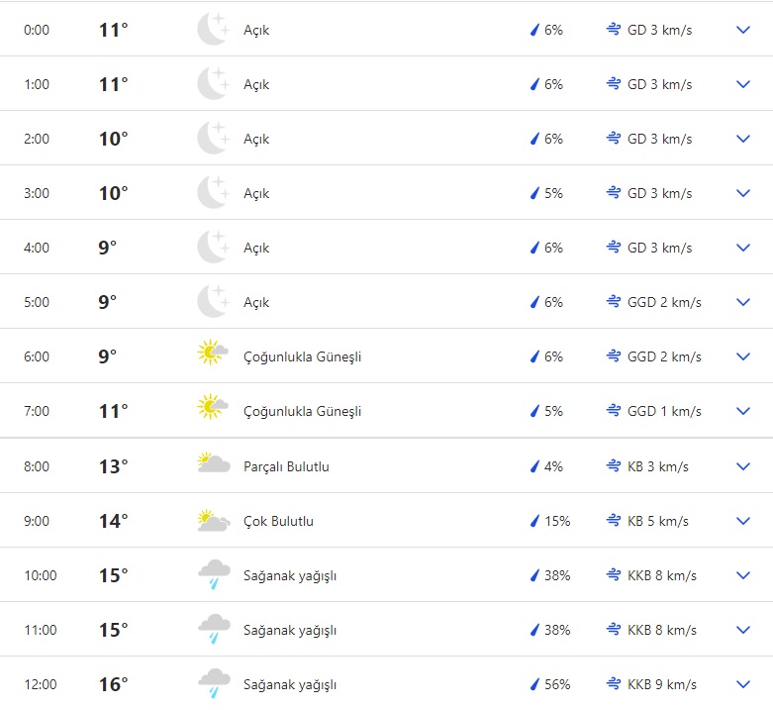Click the moon icon in the 0:00 row

pyautogui.click(x=213, y=30)
